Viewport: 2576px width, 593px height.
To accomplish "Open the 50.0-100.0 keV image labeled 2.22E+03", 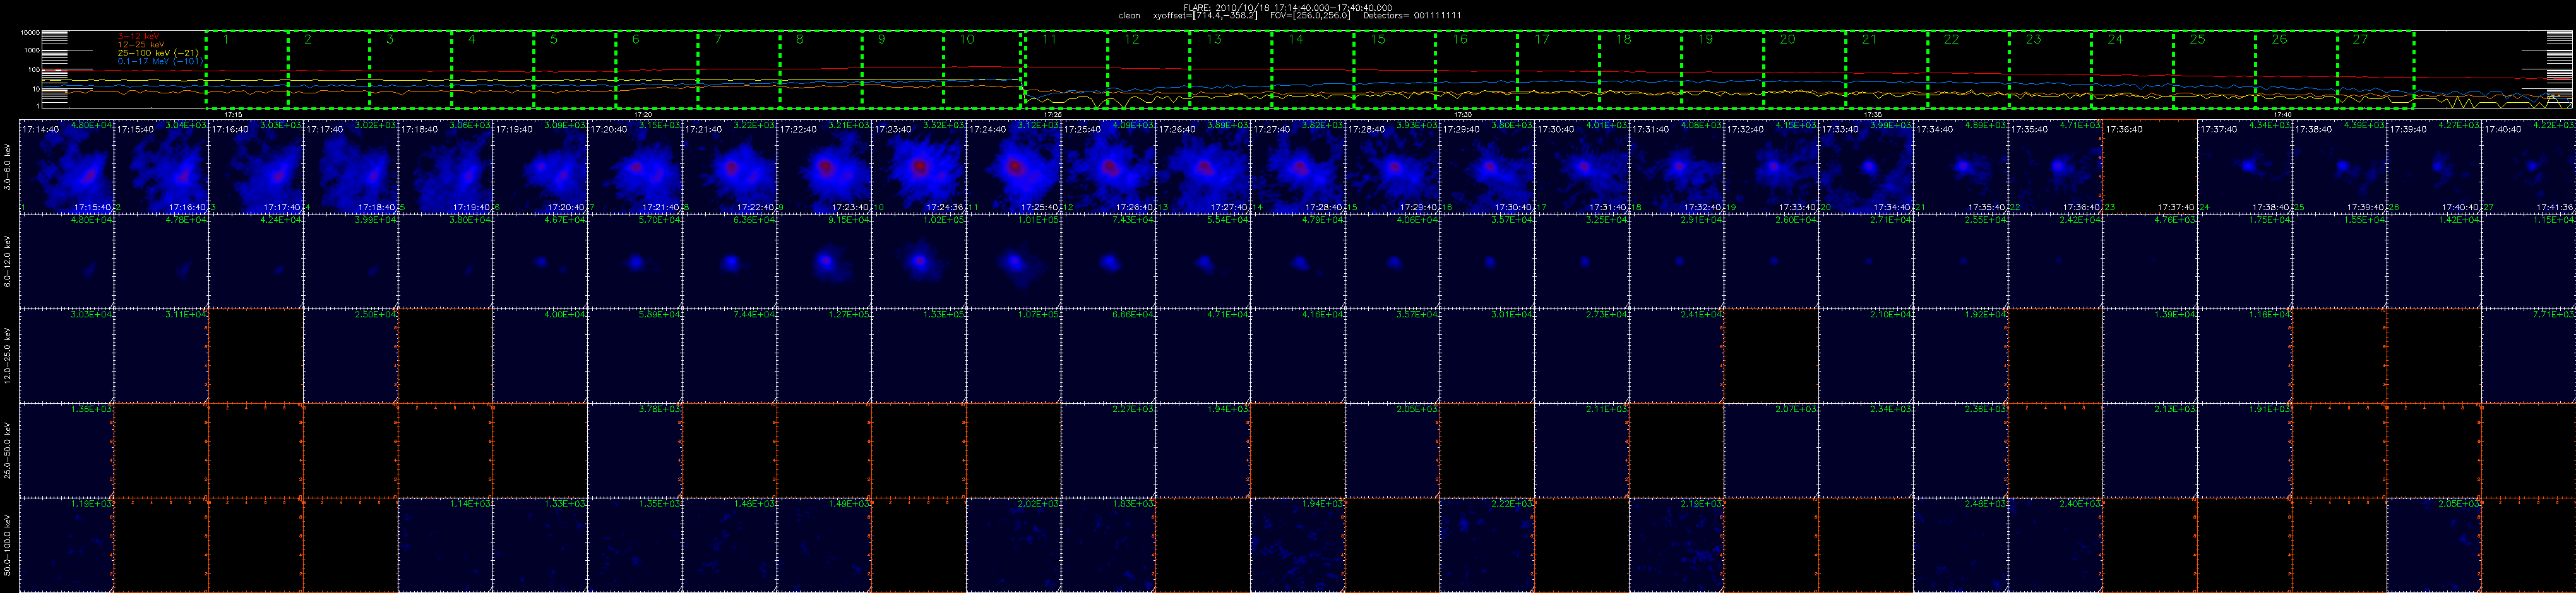I will (x=1487, y=545).
